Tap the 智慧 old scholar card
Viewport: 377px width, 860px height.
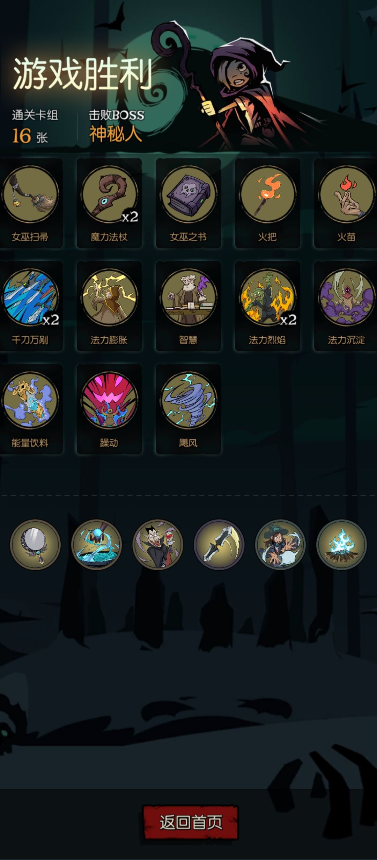188,306
